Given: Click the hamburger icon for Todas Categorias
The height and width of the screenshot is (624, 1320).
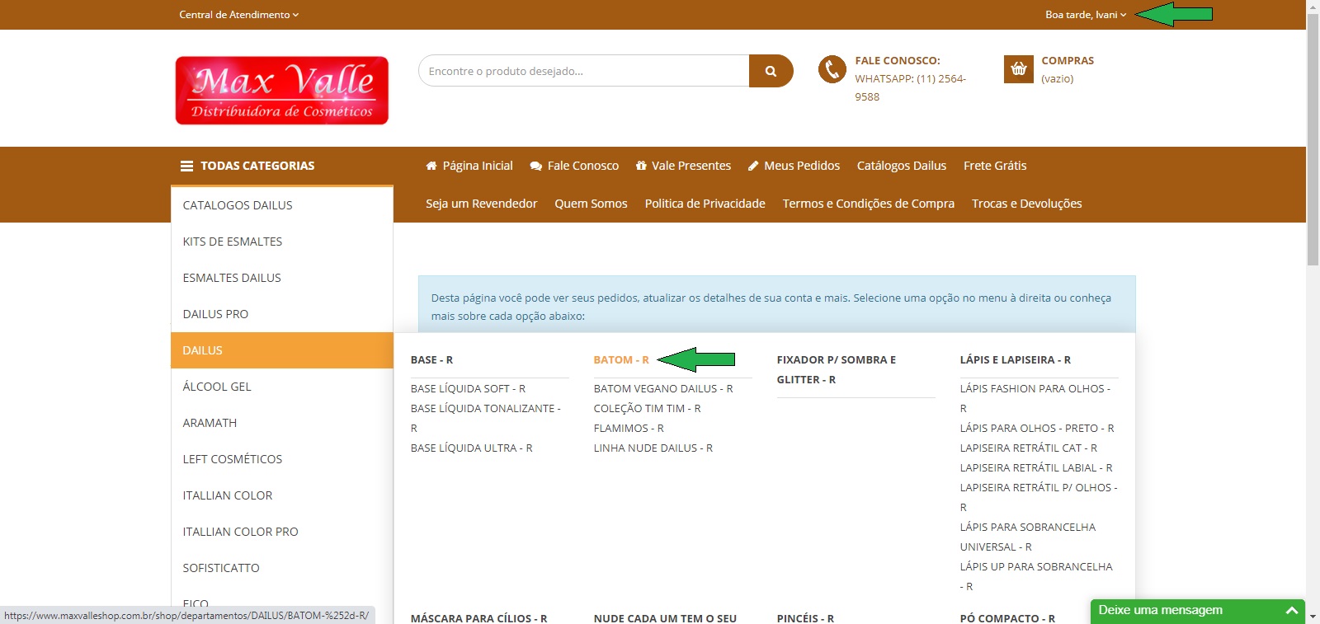Looking at the screenshot, I should [x=187, y=166].
